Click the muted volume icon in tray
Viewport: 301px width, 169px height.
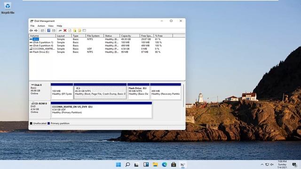point(272,165)
